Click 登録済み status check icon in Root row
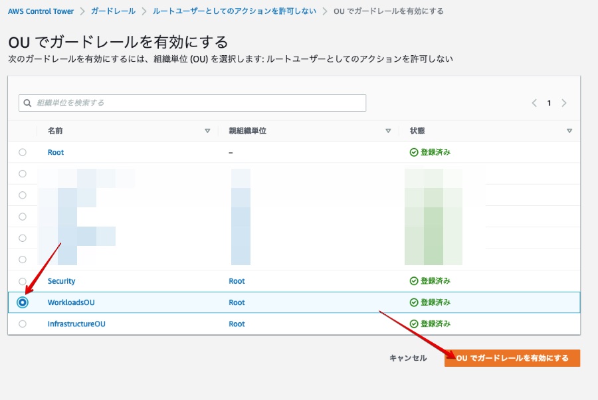 pos(414,152)
